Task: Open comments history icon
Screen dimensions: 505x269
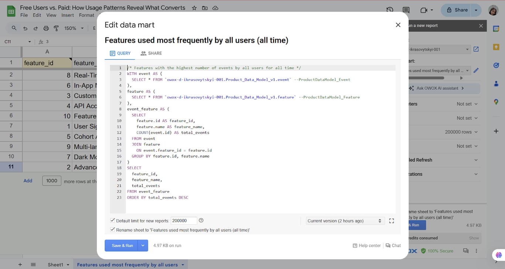Action: 406,10
